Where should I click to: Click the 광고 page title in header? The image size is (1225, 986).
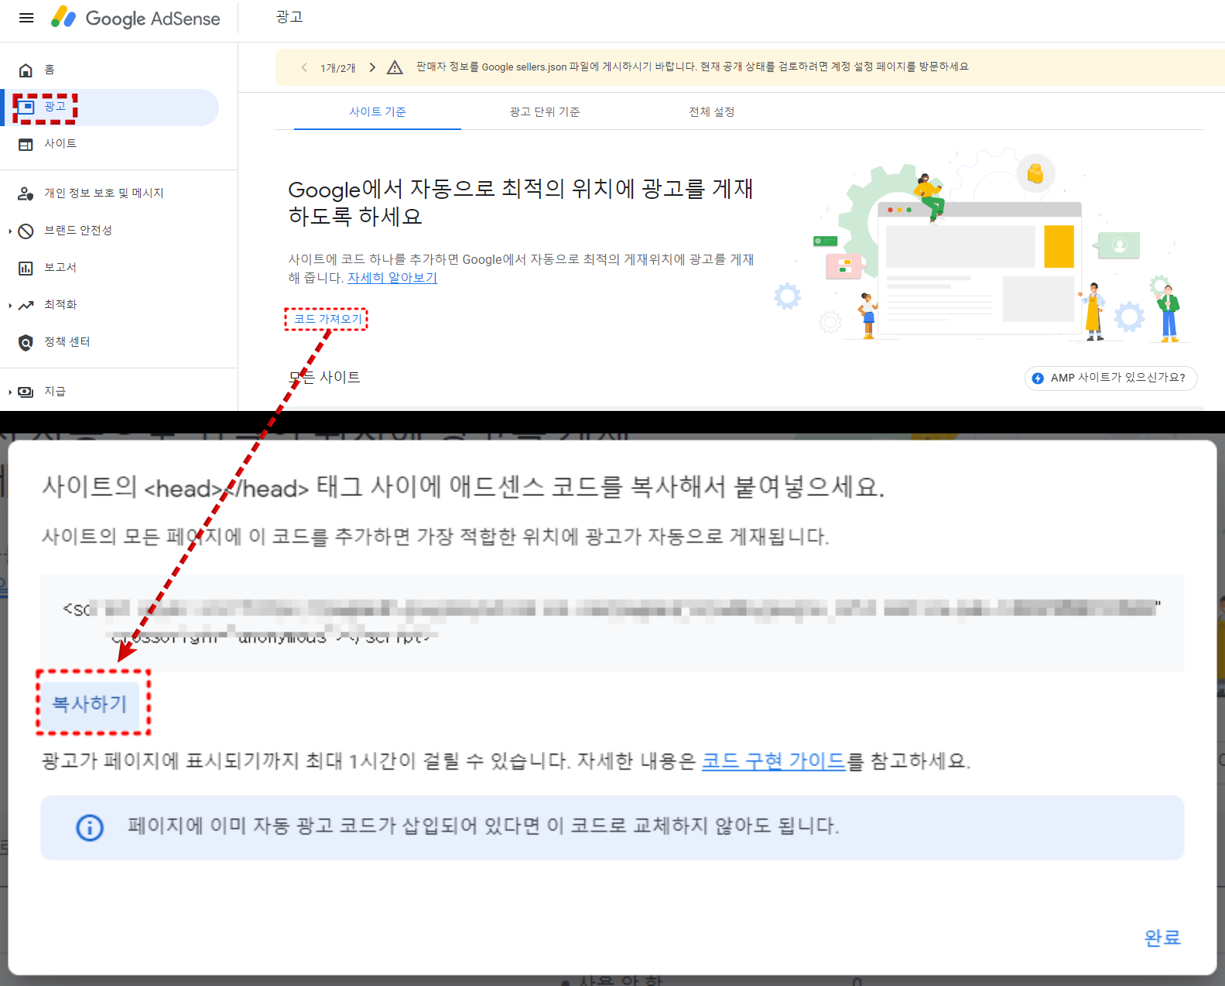tap(289, 17)
